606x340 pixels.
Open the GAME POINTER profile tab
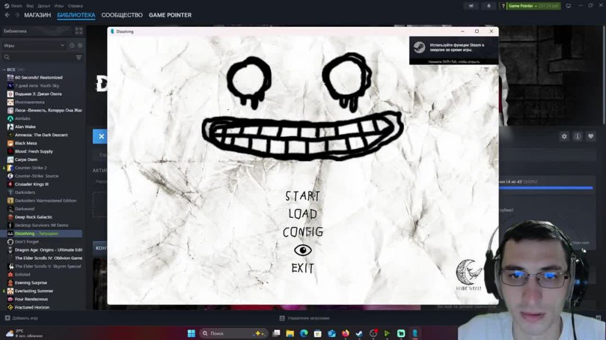coord(170,15)
